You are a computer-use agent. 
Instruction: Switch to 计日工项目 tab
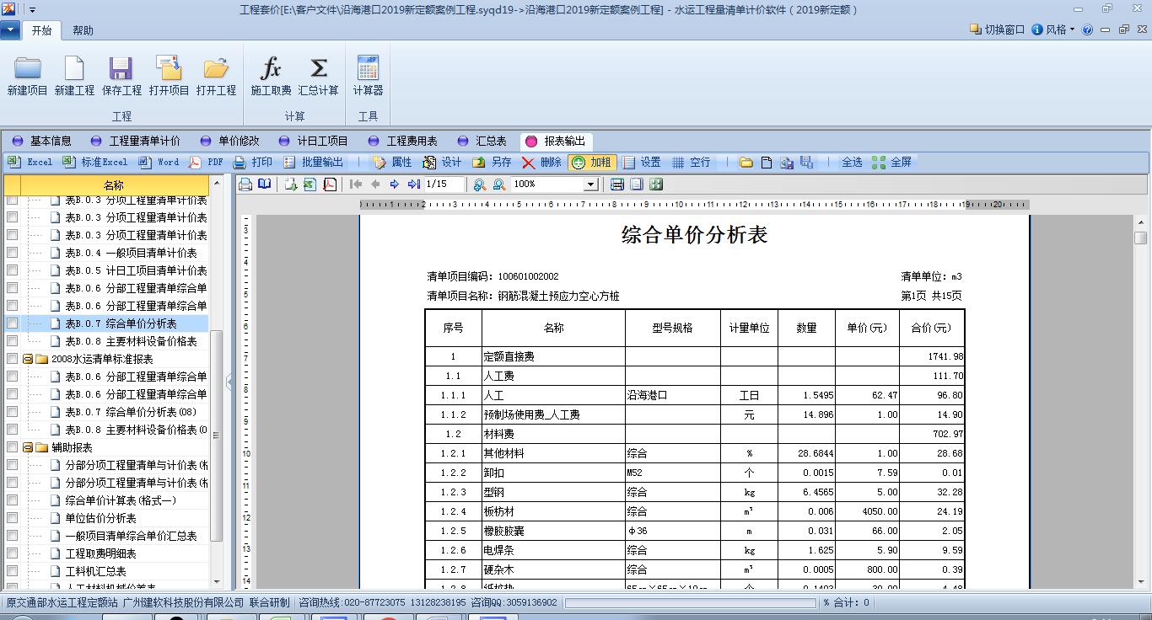[x=314, y=141]
